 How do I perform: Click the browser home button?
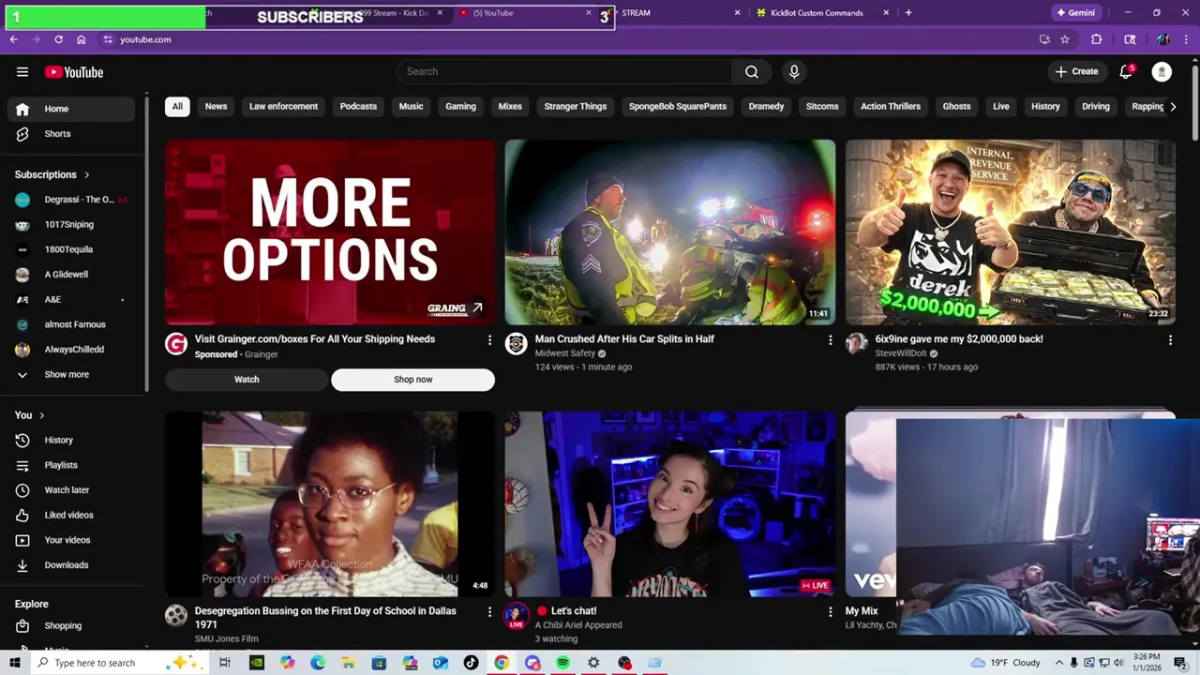pos(82,39)
